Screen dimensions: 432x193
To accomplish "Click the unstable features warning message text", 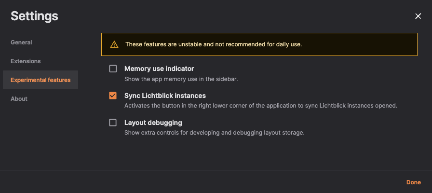I will (x=214, y=44).
